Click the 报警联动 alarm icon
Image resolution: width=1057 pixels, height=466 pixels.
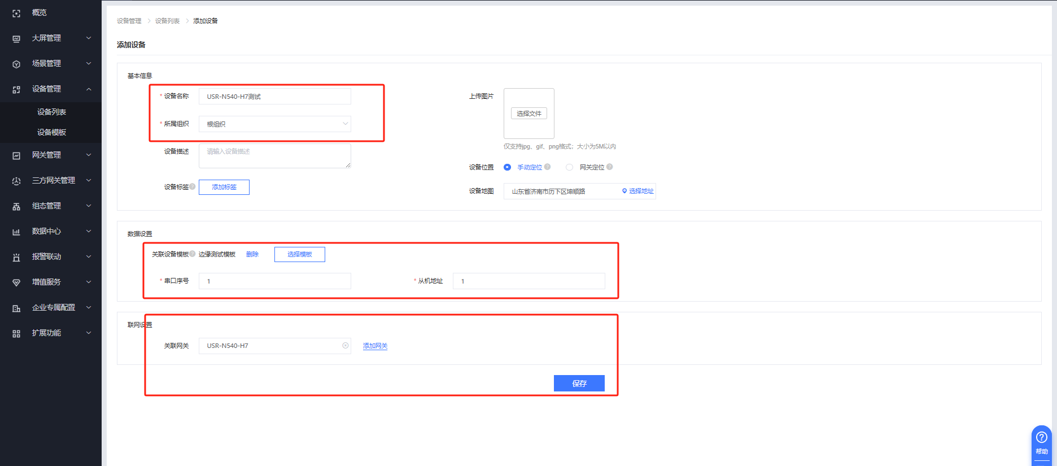16,257
